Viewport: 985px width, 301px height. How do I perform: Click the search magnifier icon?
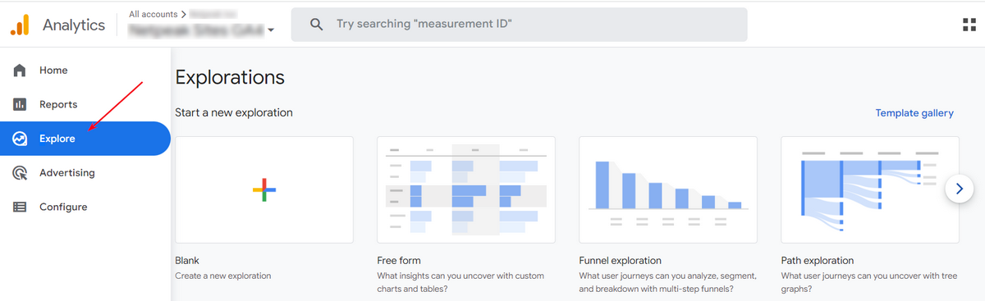tap(316, 25)
